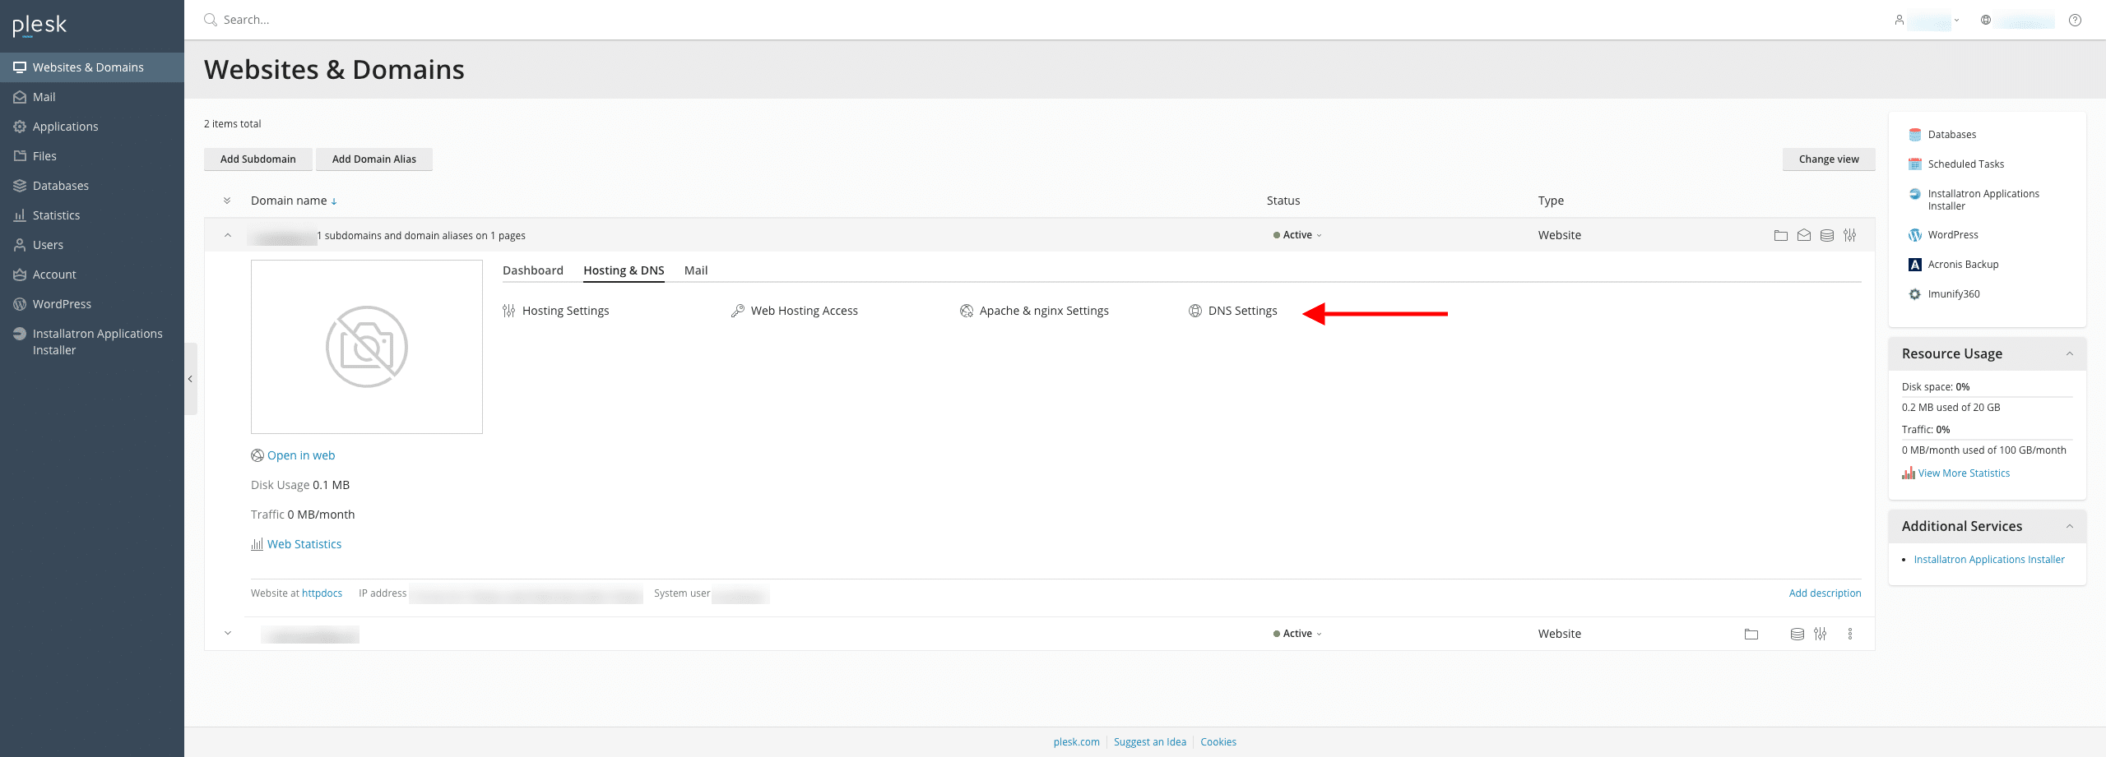
Task: Click the mail envelope icon in first domain row
Action: [x=1804, y=235]
